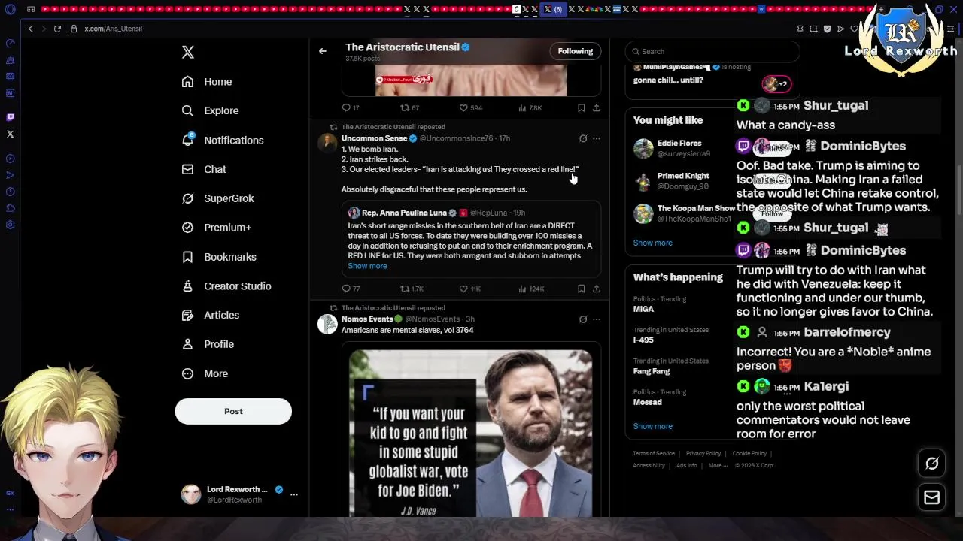Reply to top post (17 replies)

pos(351,108)
